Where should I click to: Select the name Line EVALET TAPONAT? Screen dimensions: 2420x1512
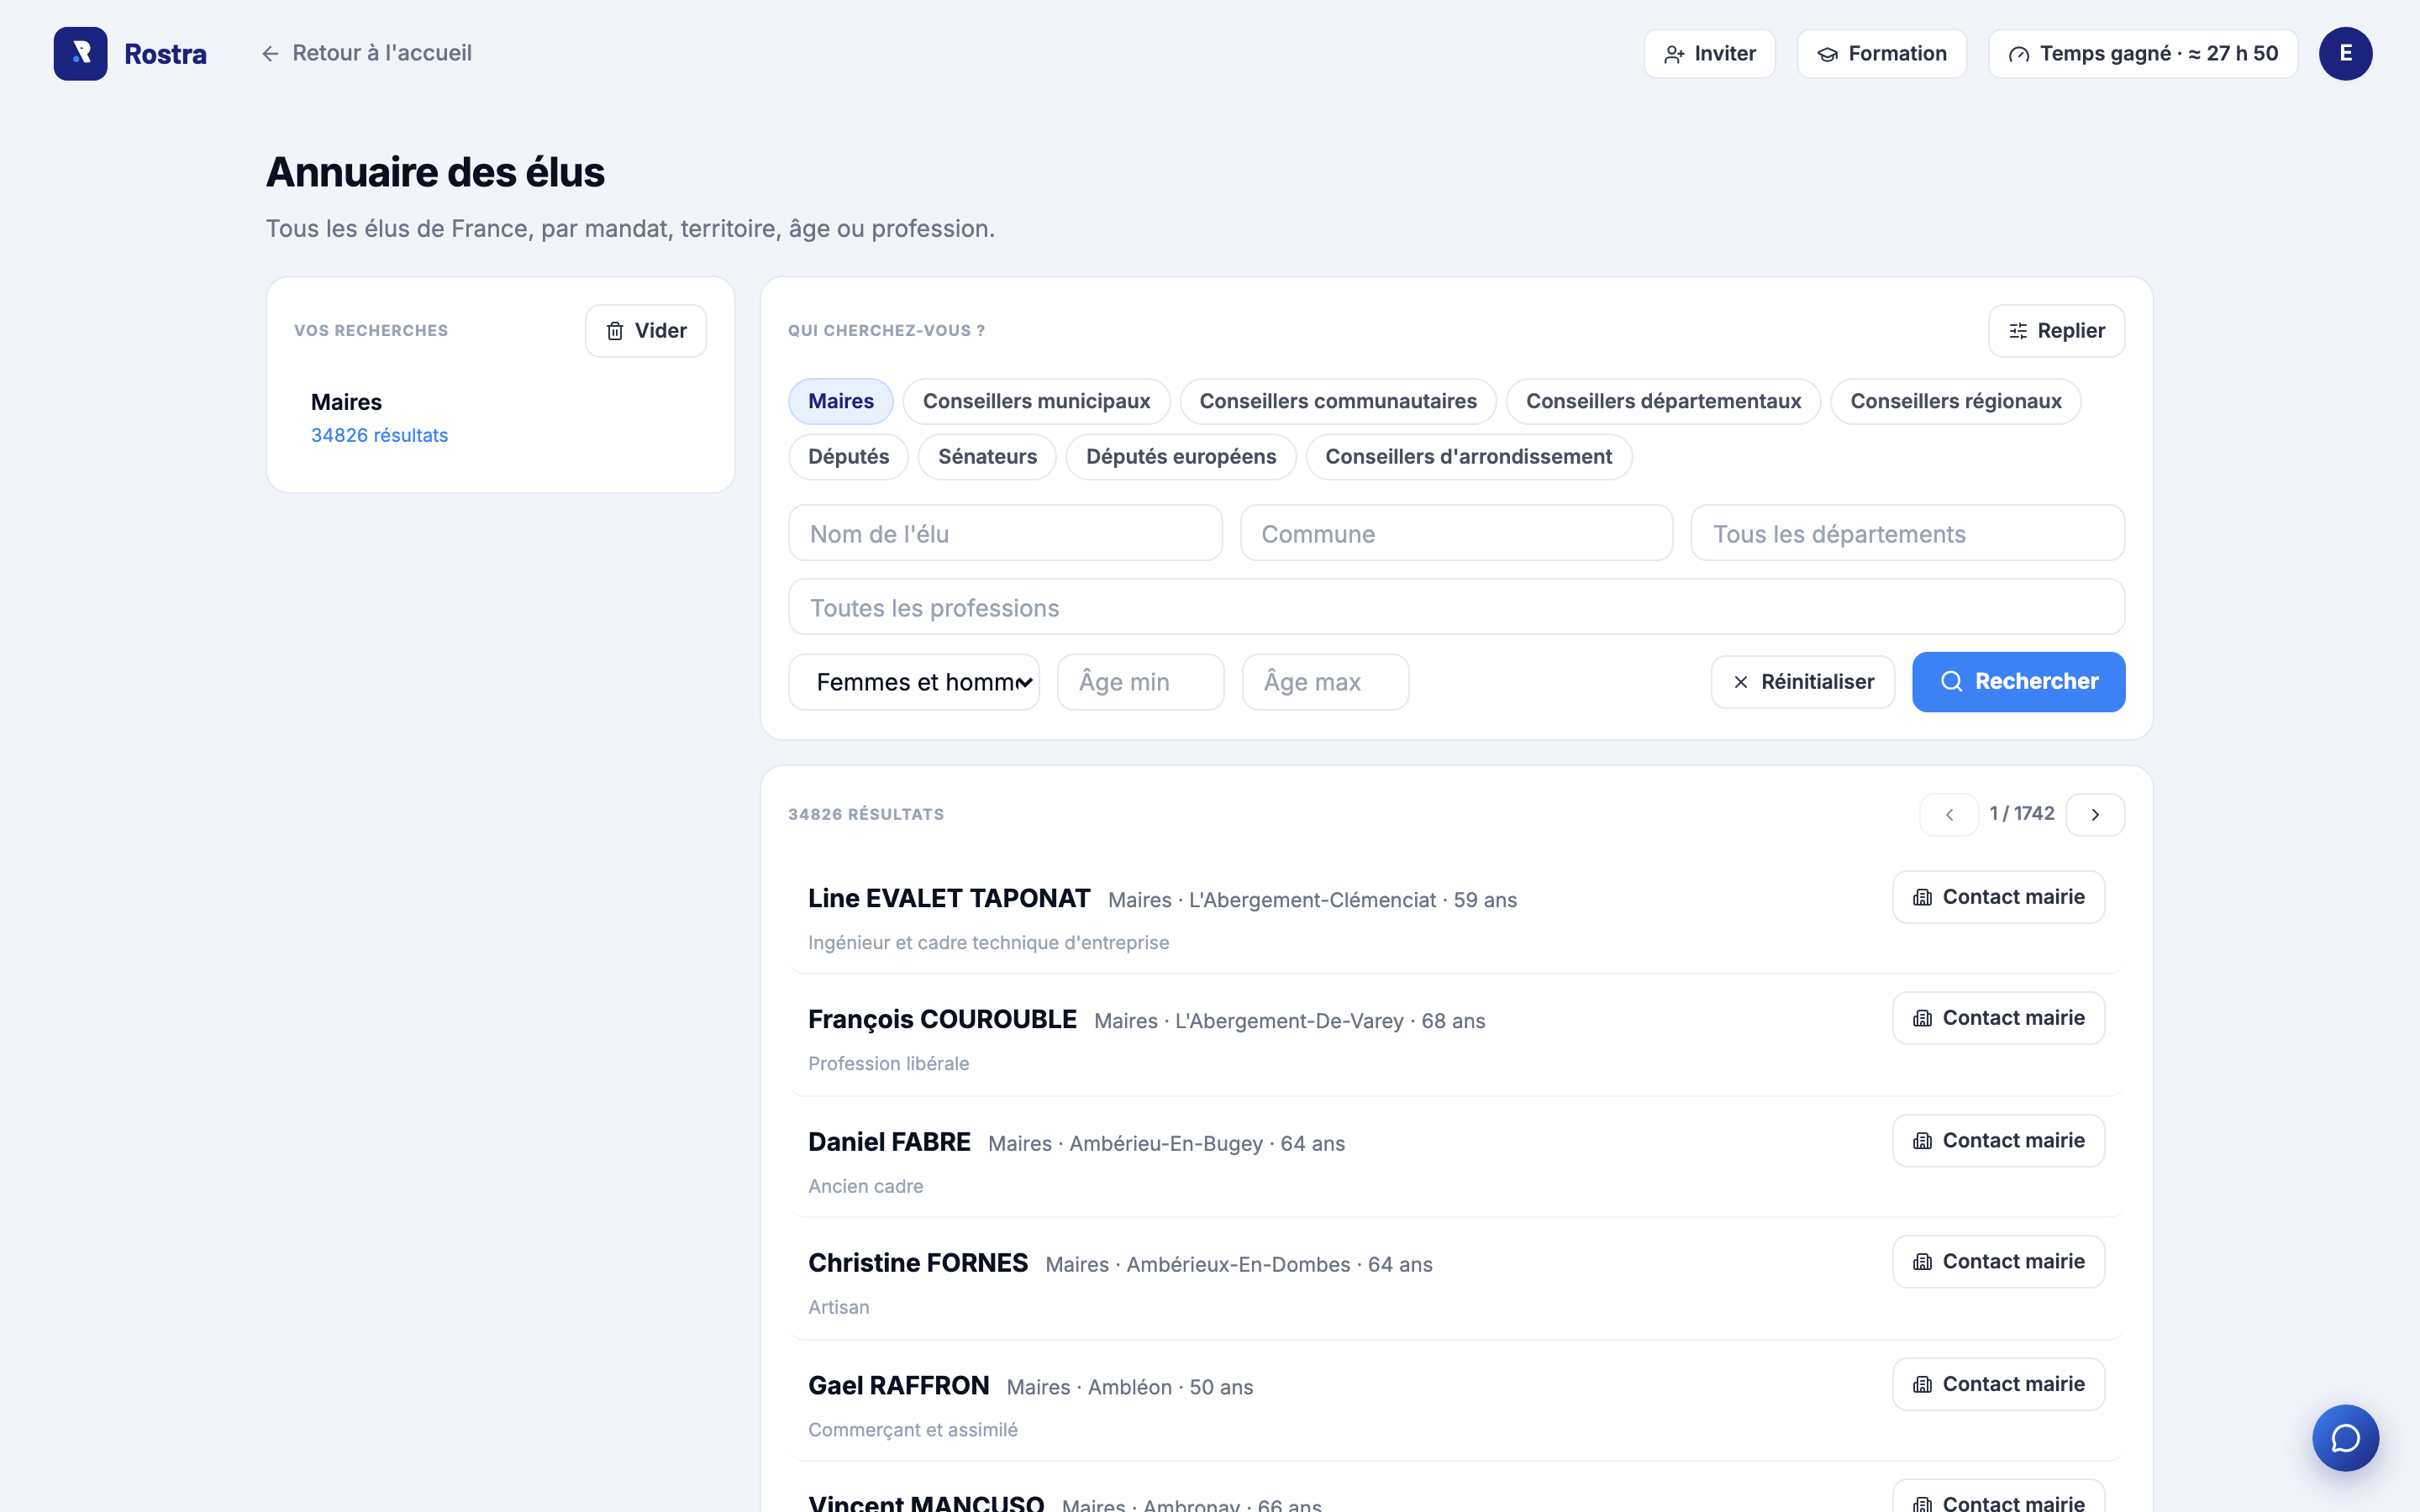[949, 898]
